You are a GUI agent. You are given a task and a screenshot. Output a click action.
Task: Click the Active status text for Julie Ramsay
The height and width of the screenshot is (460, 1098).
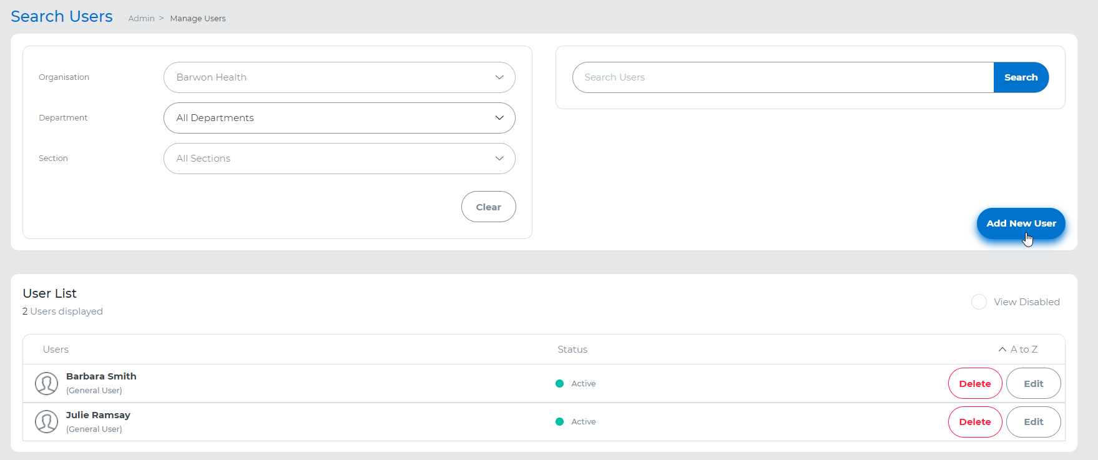coord(584,422)
